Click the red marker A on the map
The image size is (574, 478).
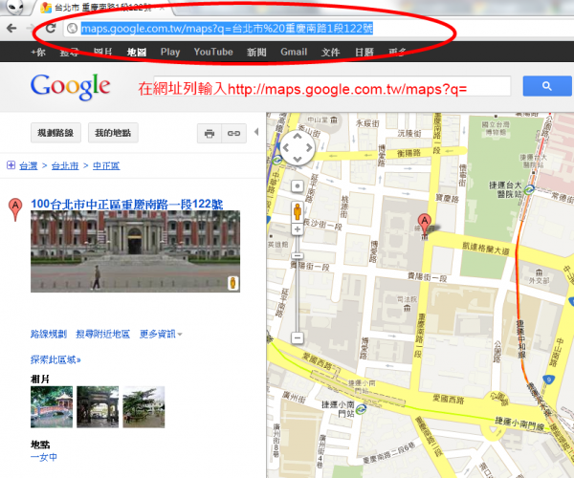coord(426,225)
